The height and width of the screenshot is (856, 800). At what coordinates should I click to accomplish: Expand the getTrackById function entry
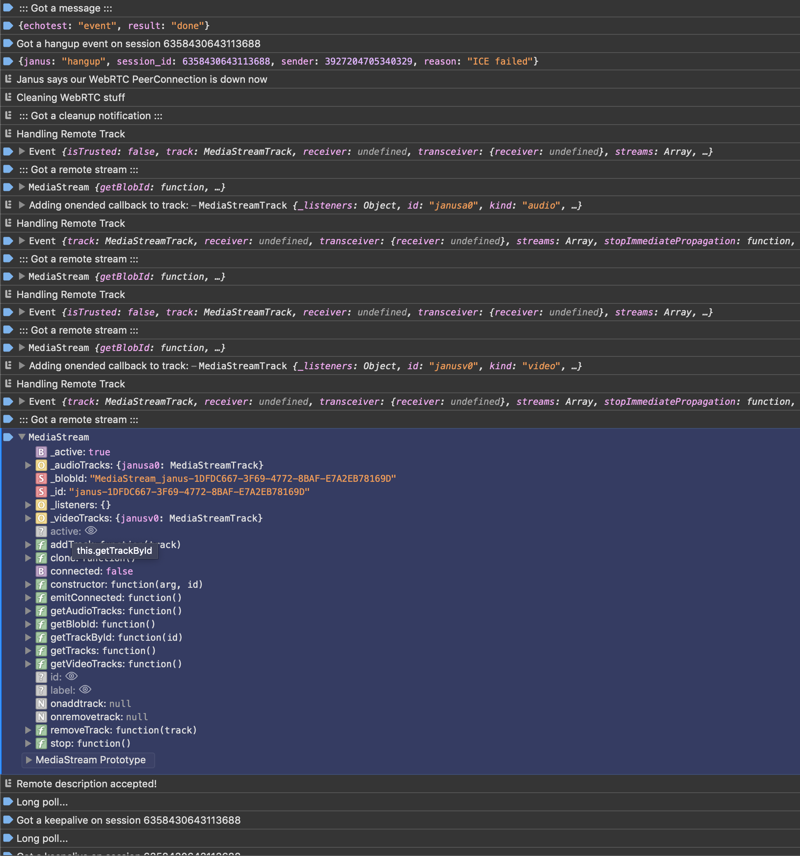[x=28, y=637]
